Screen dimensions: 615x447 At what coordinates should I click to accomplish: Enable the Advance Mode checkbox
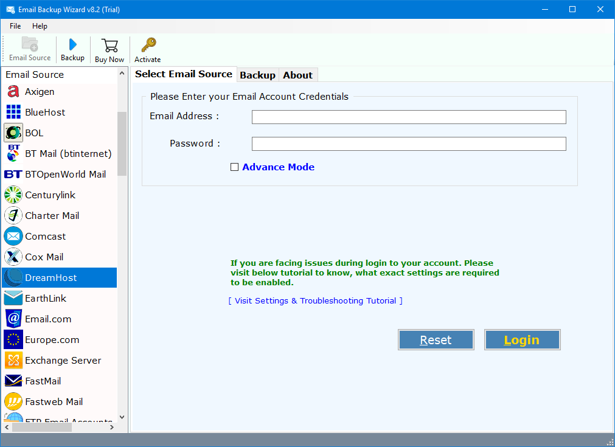point(235,167)
